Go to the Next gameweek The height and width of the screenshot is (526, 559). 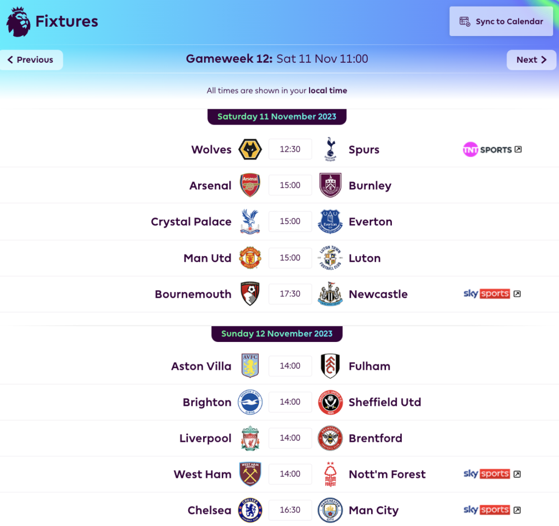pos(531,60)
